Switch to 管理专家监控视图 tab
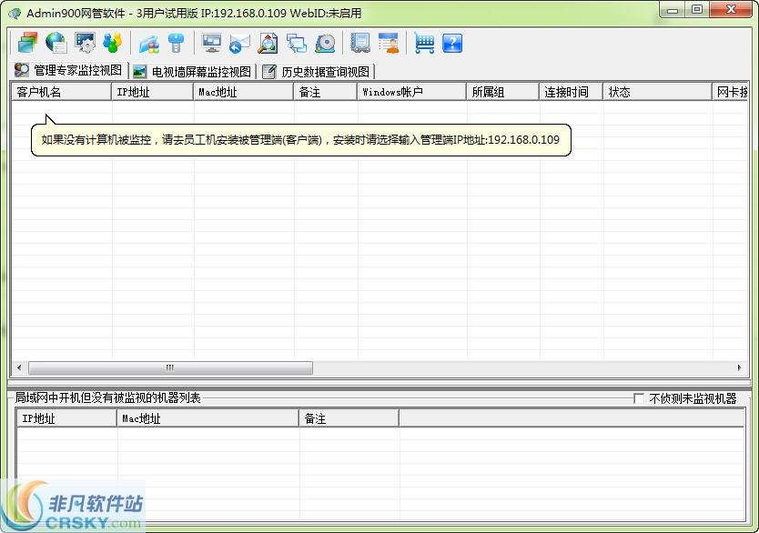Image resolution: width=759 pixels, height=533 pixels. click(68, 71)
